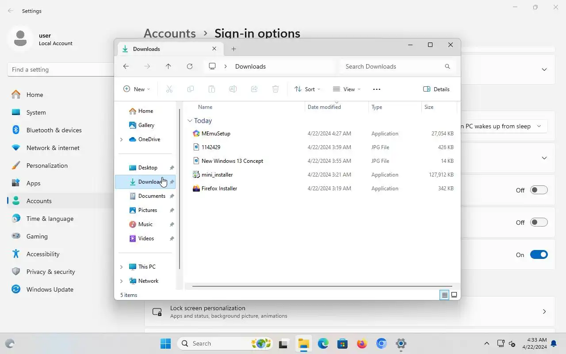Screen dimensions: 566x354
Task: Open the See more ellipsis menu
Action: 377,89
